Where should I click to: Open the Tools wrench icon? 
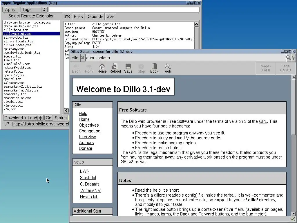(x=167, y=68)
